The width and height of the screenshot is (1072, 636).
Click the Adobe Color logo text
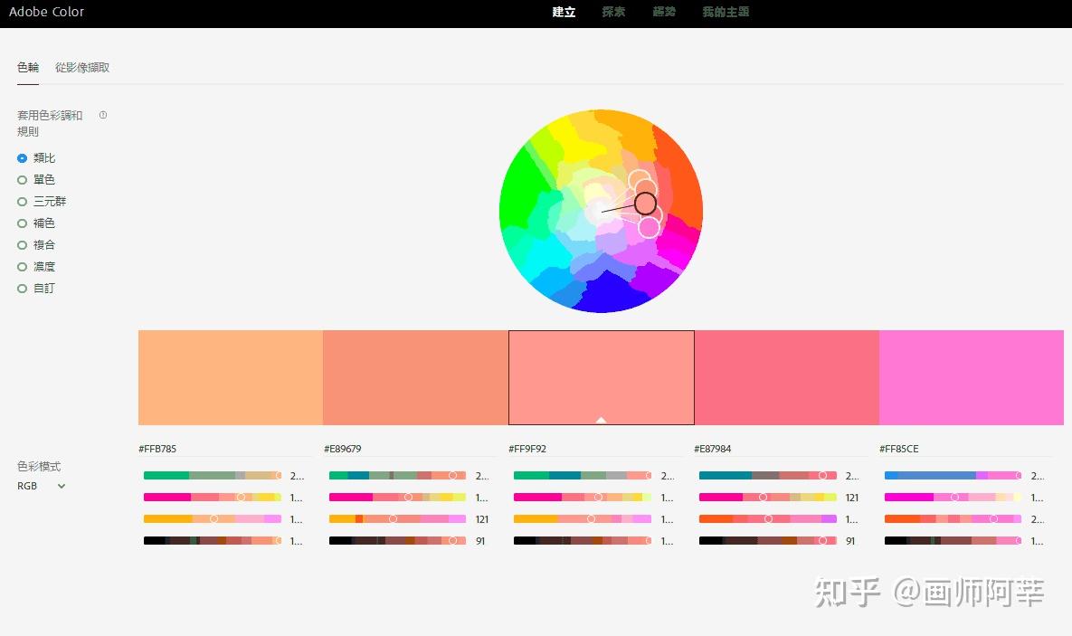click(x=46, y=12)
